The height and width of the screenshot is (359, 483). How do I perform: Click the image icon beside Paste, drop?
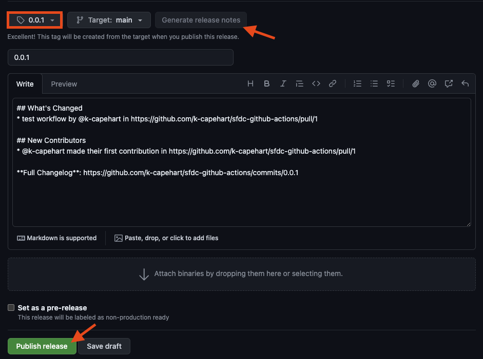coord(119,238)
